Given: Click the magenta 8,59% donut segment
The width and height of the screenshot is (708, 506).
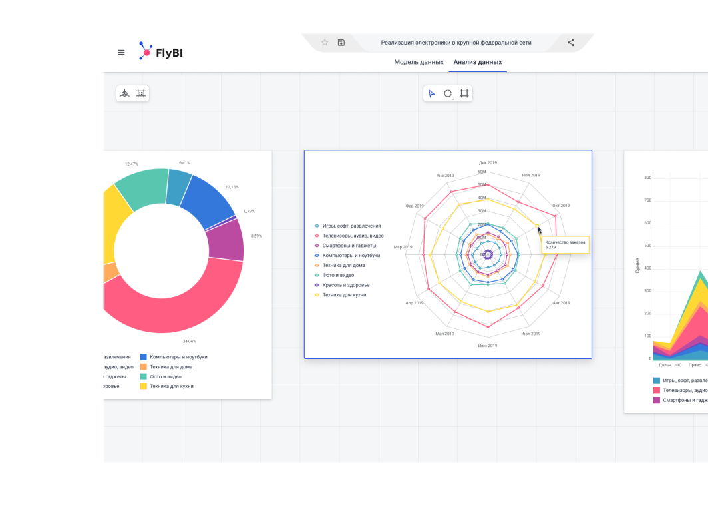Looking at the screenshot, I should click(227, 240).
